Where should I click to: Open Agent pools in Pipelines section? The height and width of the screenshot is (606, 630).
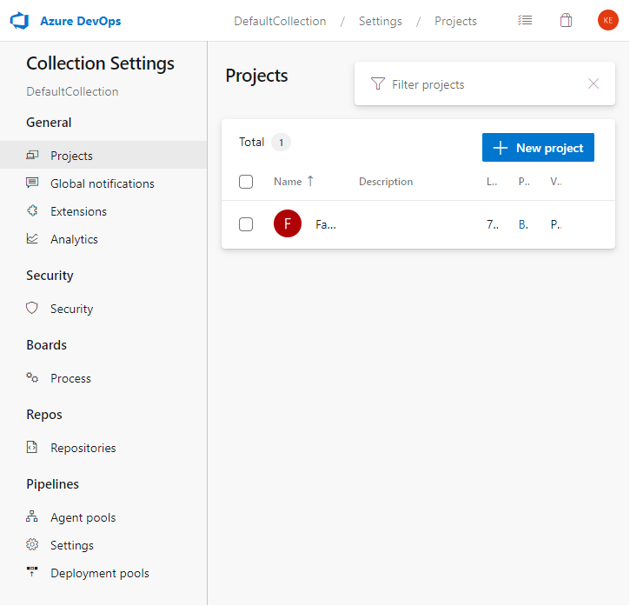click(83, 517)
